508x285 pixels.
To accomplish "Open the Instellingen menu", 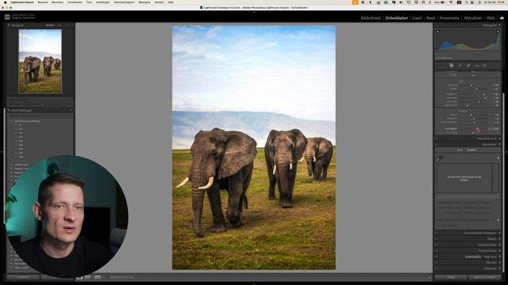I will pyautogui.click(x=102, y=2).
